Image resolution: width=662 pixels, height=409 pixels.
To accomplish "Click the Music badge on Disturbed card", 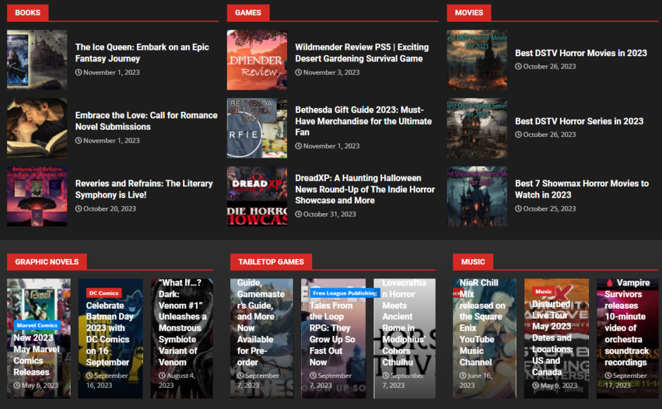I will 543,291.
